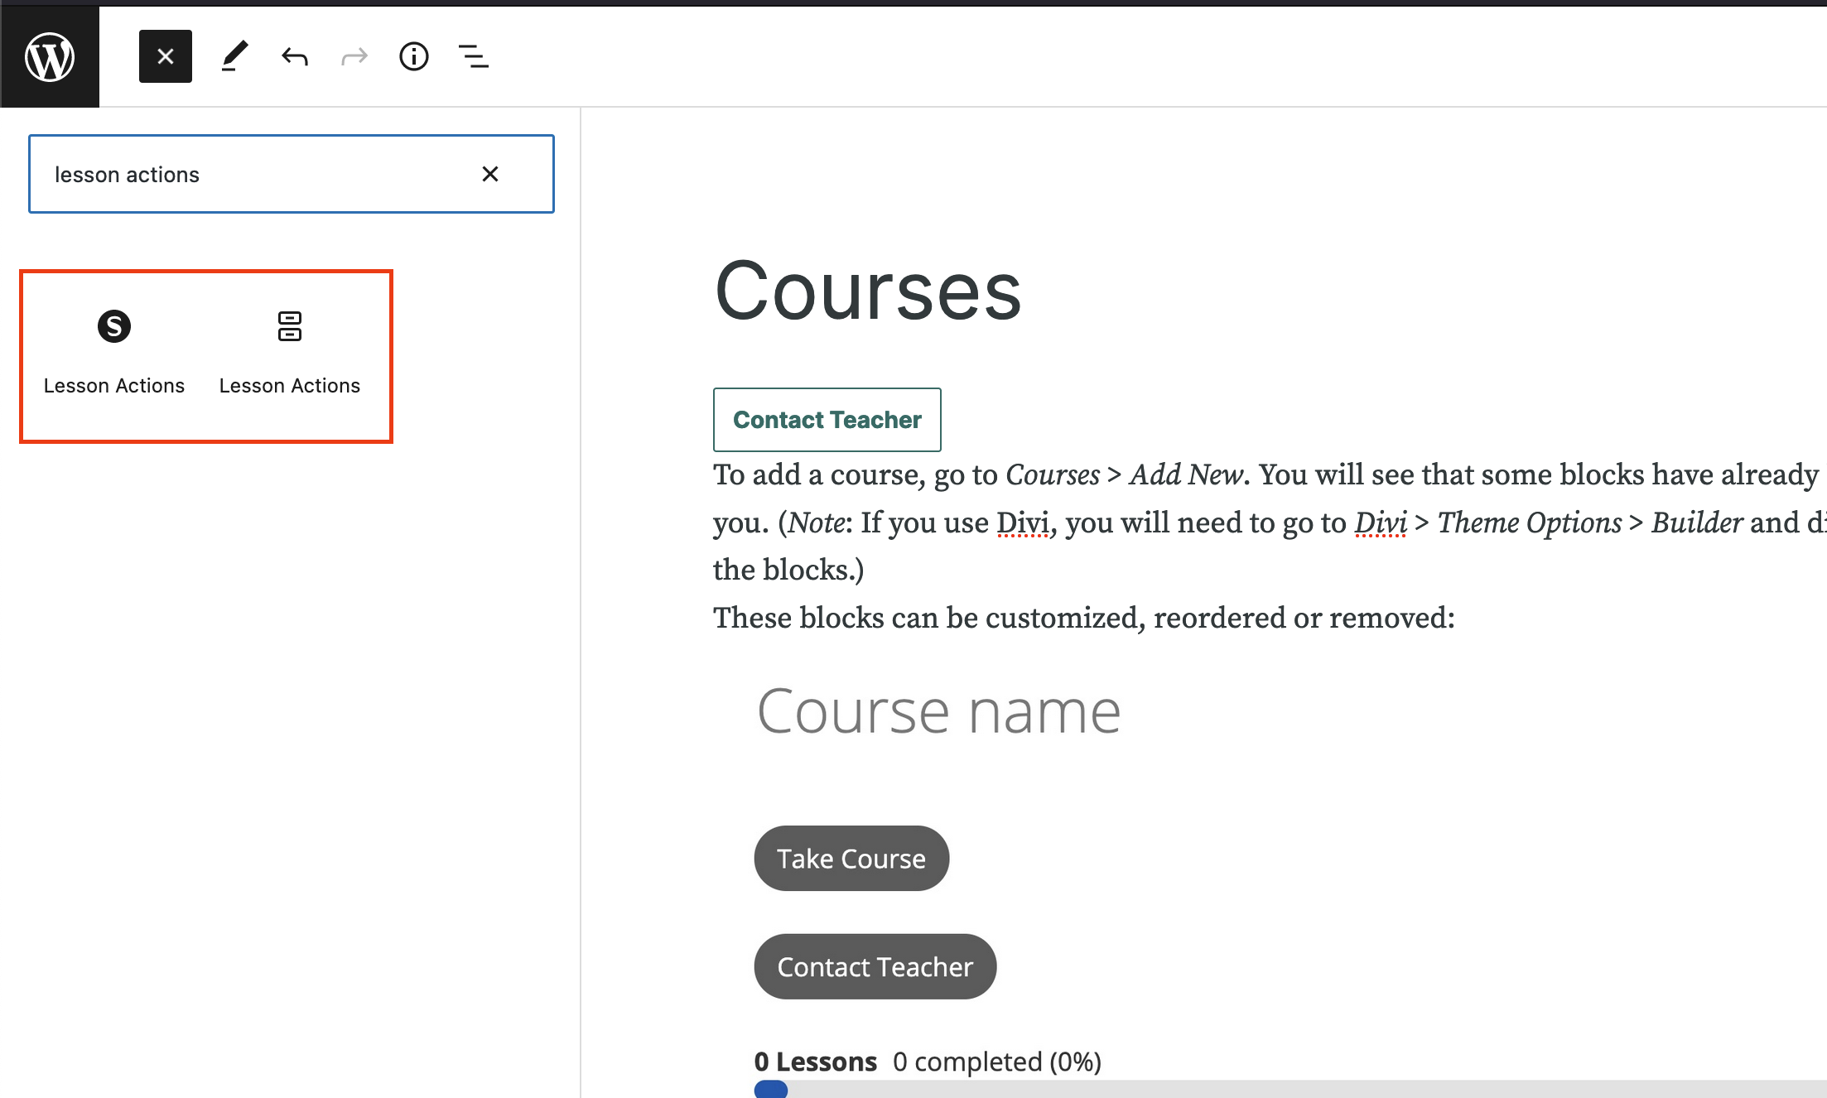Click the lessons progress bar

1242,1088
